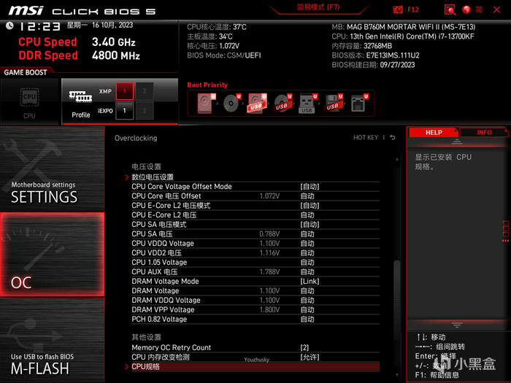Select the network boot device icon
This screenshot has height=383, width=511.
tap(359, 104)
